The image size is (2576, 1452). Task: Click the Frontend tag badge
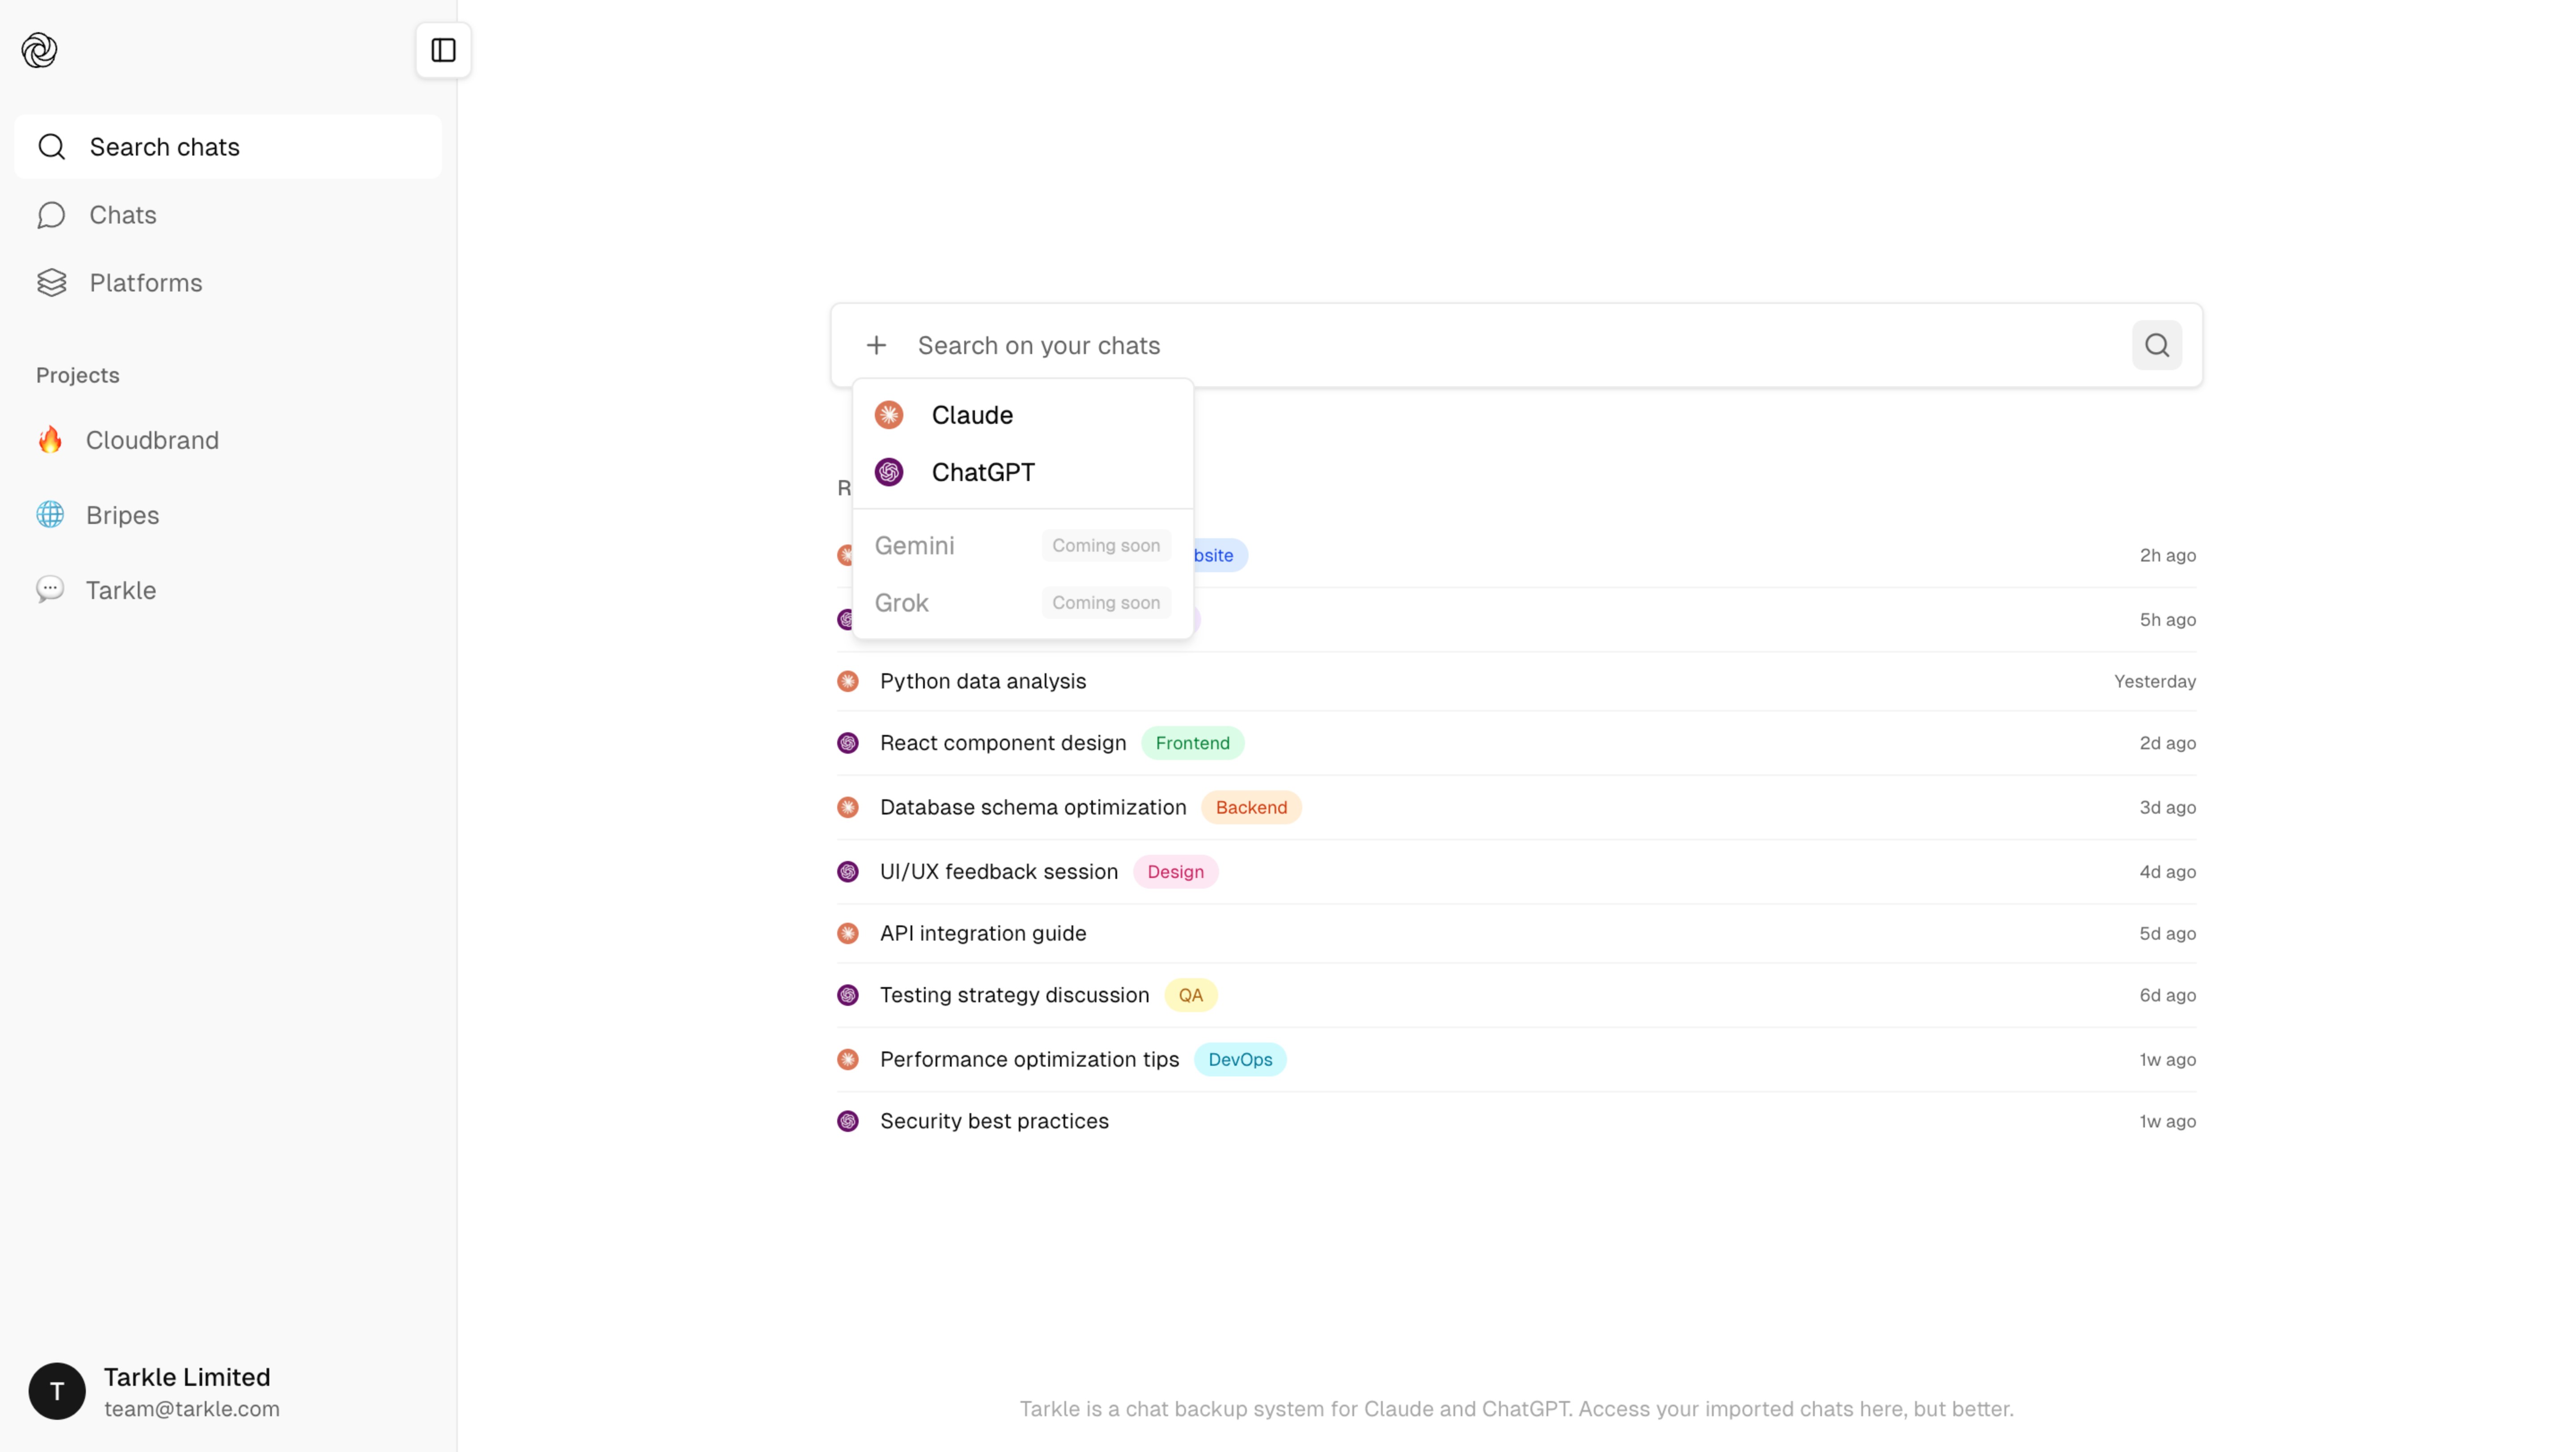[x=1192, y=743]
